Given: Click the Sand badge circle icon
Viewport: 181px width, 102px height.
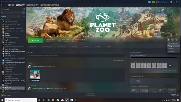Looking at the screenshot, I should [133, 81].
